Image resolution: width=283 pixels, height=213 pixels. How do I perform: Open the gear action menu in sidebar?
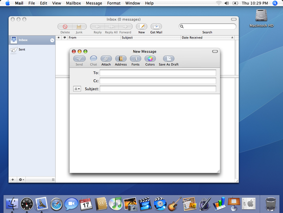coord(21,180)
